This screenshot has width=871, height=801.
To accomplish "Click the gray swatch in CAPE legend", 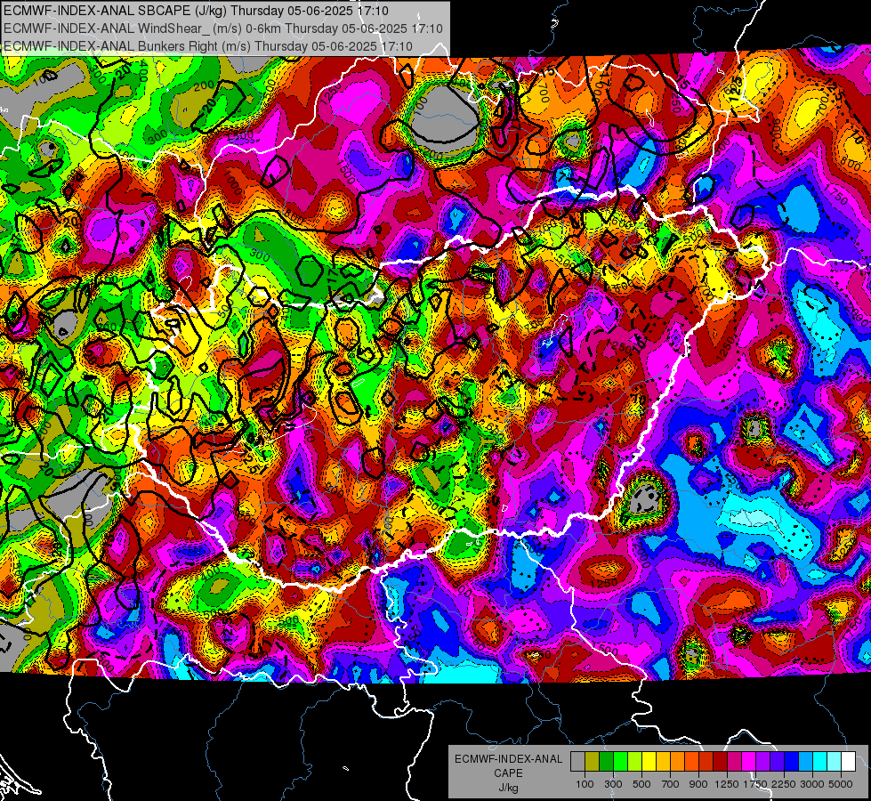I will 577,761.
